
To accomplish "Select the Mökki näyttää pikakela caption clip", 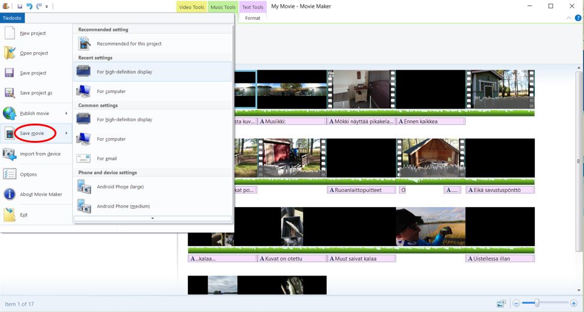I will click(360, 121).
